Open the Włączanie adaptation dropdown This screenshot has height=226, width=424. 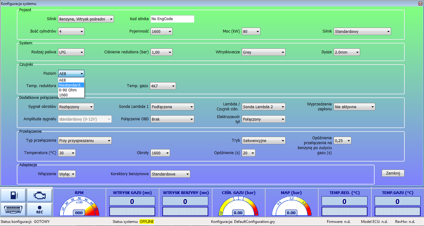pos(67,174)
